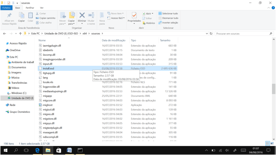Viewport: 276px width, 155px height.
Task: Switch to the Partilhar ribbon tab
Action: click(x=30, y=7)
